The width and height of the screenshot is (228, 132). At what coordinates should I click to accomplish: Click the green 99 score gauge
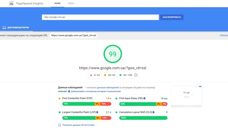tap(112, 54)
